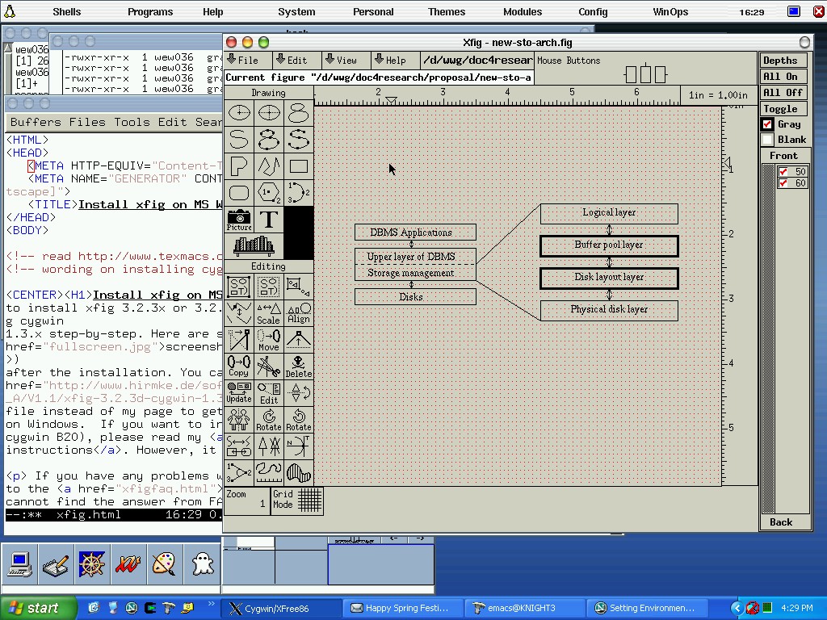Click the All Off depths button

click(783, 92)
